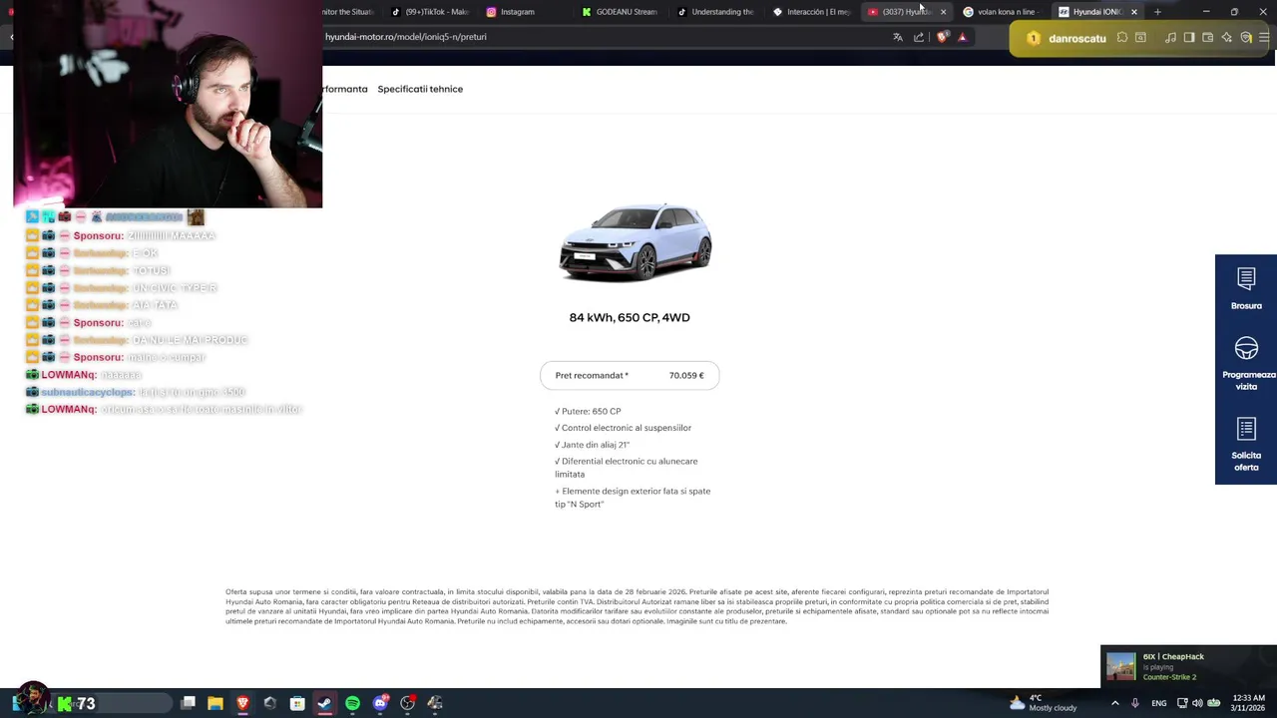Click the Brave browser taskbar icon

tap(242, 703)
